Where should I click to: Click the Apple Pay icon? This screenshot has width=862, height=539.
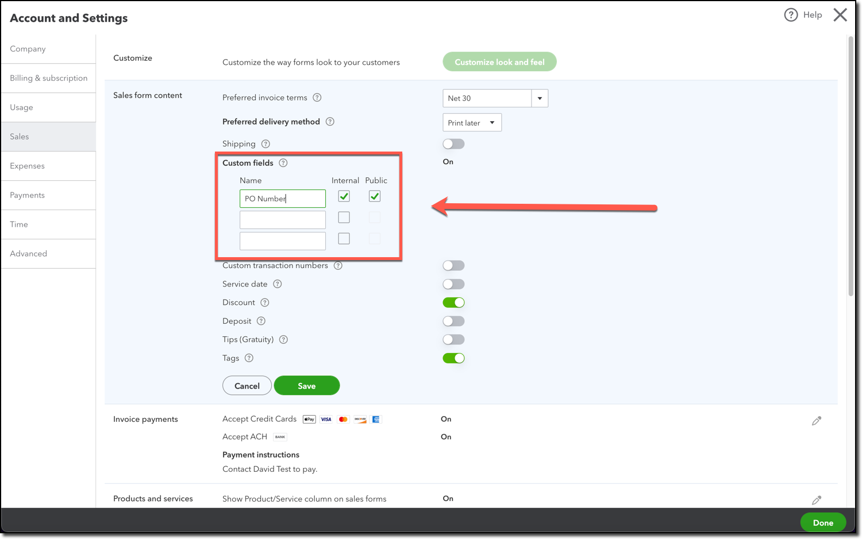click(x=309, y=419)
